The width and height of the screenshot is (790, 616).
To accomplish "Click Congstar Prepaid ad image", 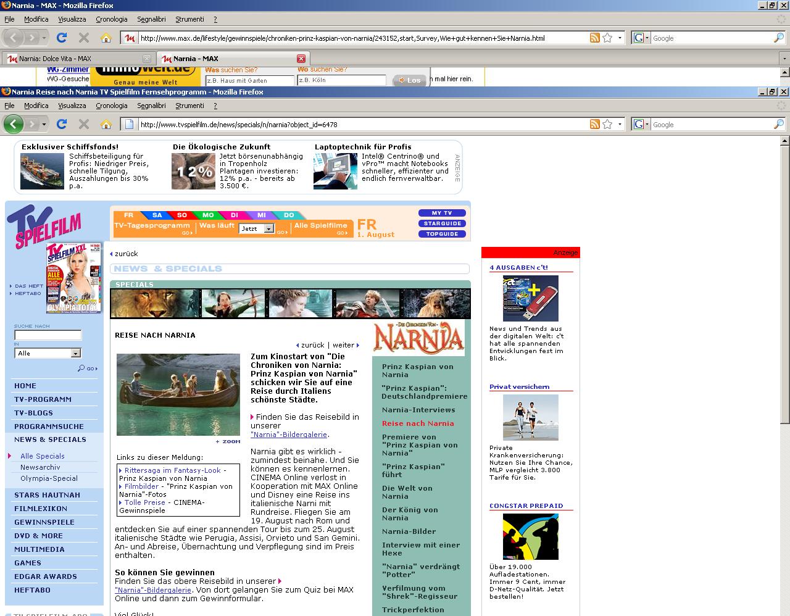I will 531,537.
